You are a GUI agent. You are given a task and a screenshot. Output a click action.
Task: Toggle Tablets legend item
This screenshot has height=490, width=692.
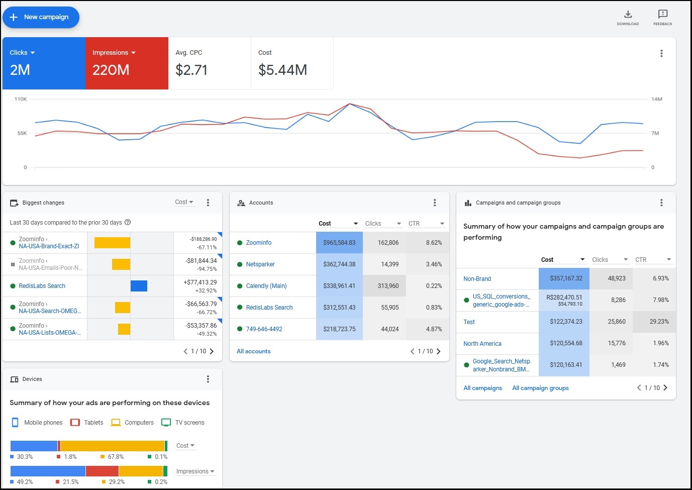87,423
